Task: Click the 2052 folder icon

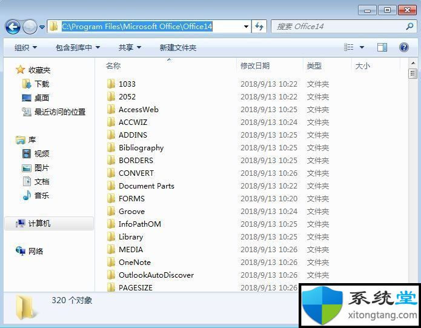Action: point(111,96)
